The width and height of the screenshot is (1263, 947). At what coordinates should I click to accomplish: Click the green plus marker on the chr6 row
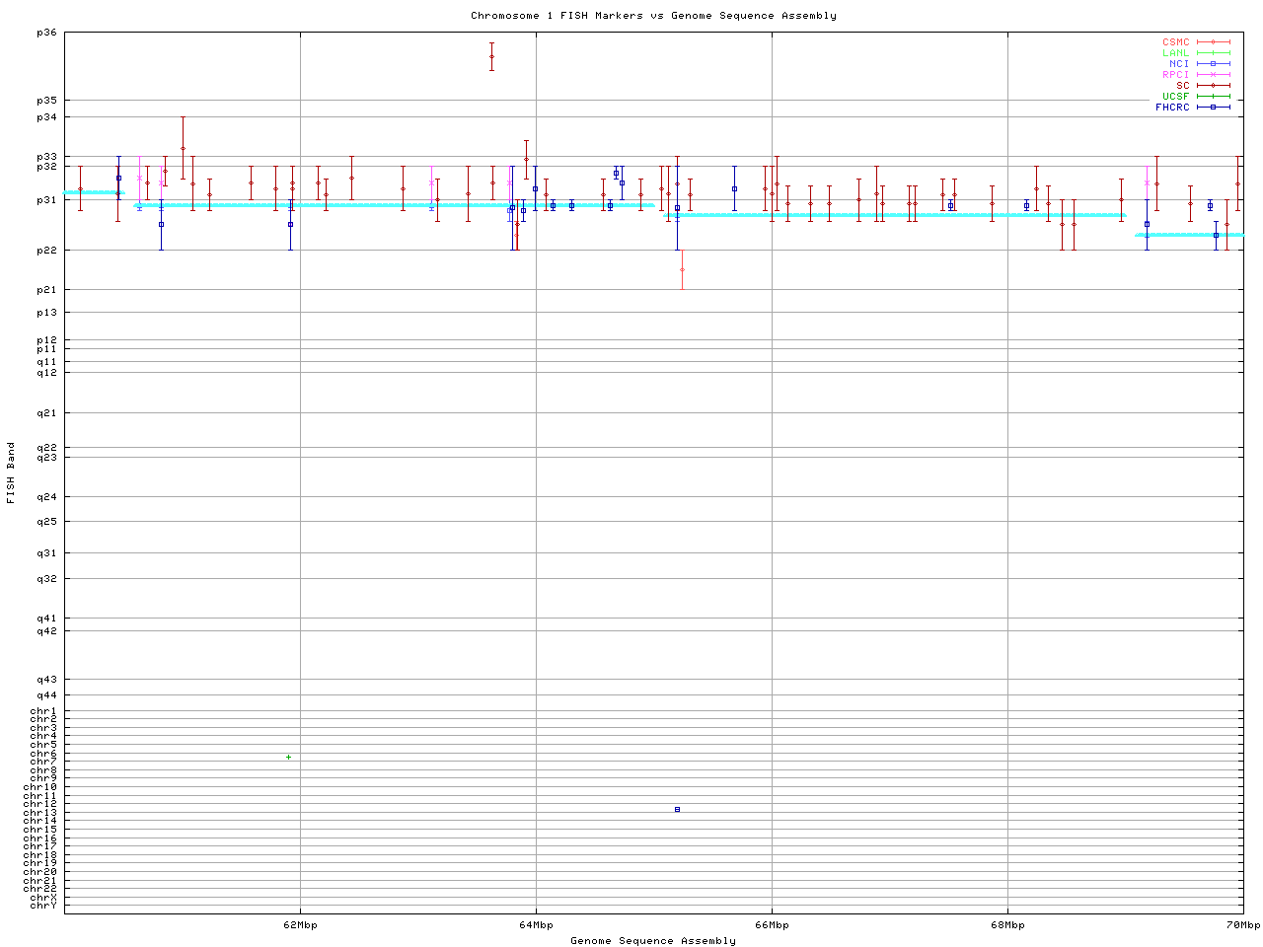288,757
